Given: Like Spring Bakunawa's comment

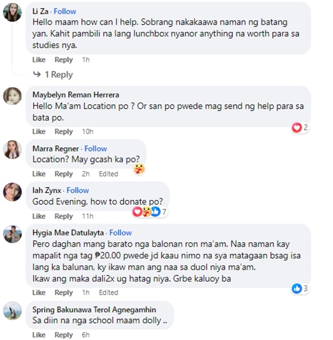Looking at the screenshot, I should pos(39,335).
